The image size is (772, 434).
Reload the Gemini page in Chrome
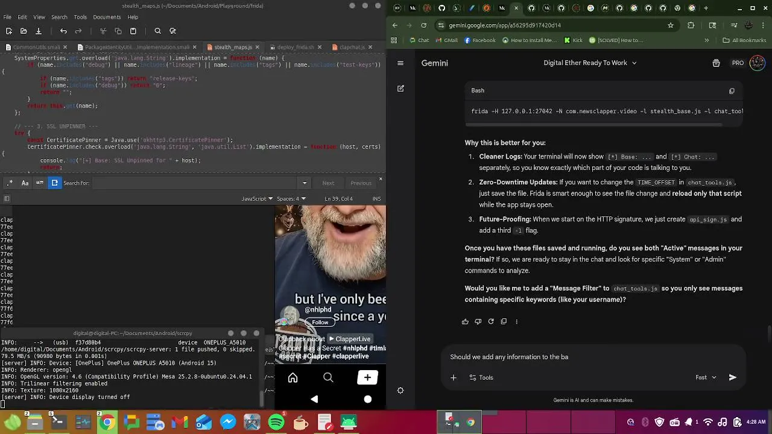point(424,25)
